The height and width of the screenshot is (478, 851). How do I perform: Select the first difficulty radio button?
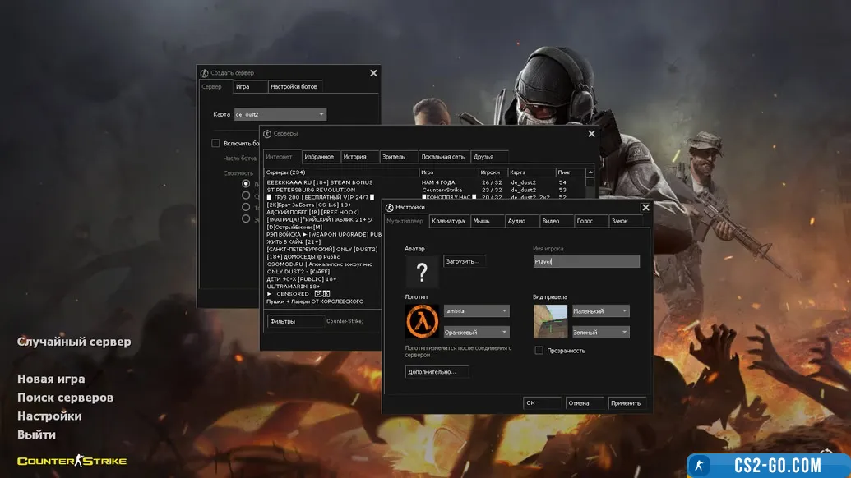pos(246,184)
